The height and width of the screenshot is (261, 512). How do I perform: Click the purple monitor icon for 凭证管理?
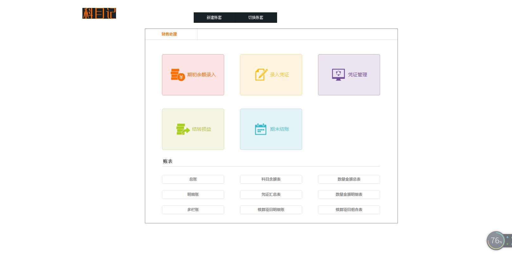(x=338, y=75)
